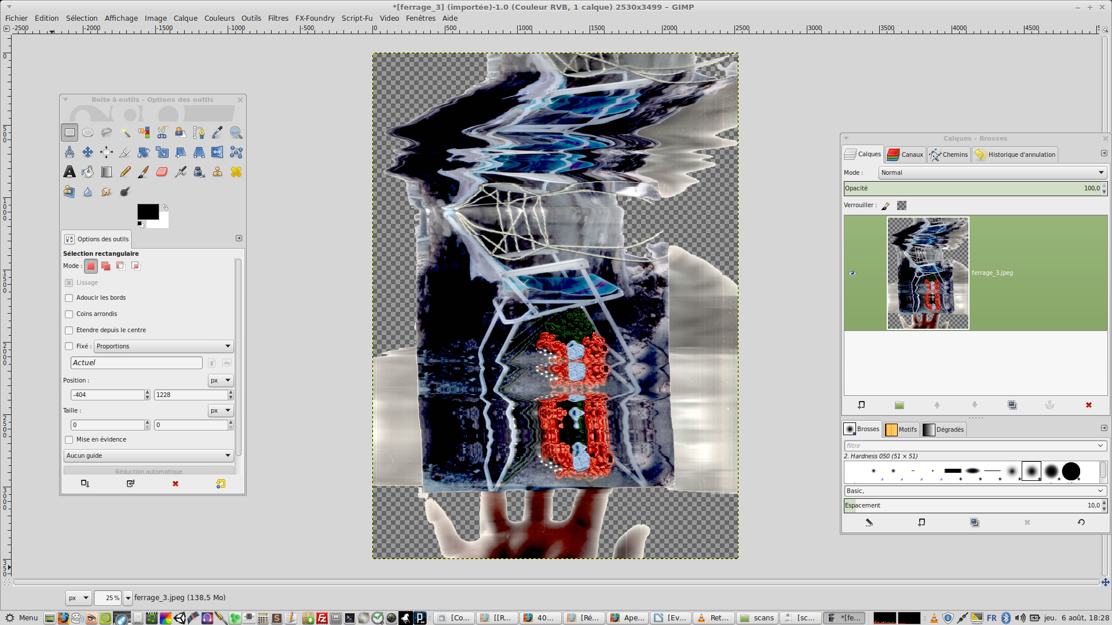This screenshot has height=625, width=1112.
Task: Enable Coins arrondis checkbox
Action: [69, 314]
